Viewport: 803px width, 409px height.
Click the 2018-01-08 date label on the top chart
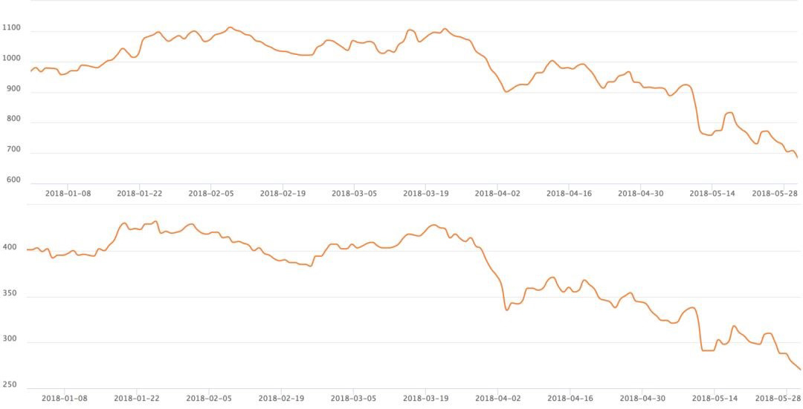coord(68,193)
